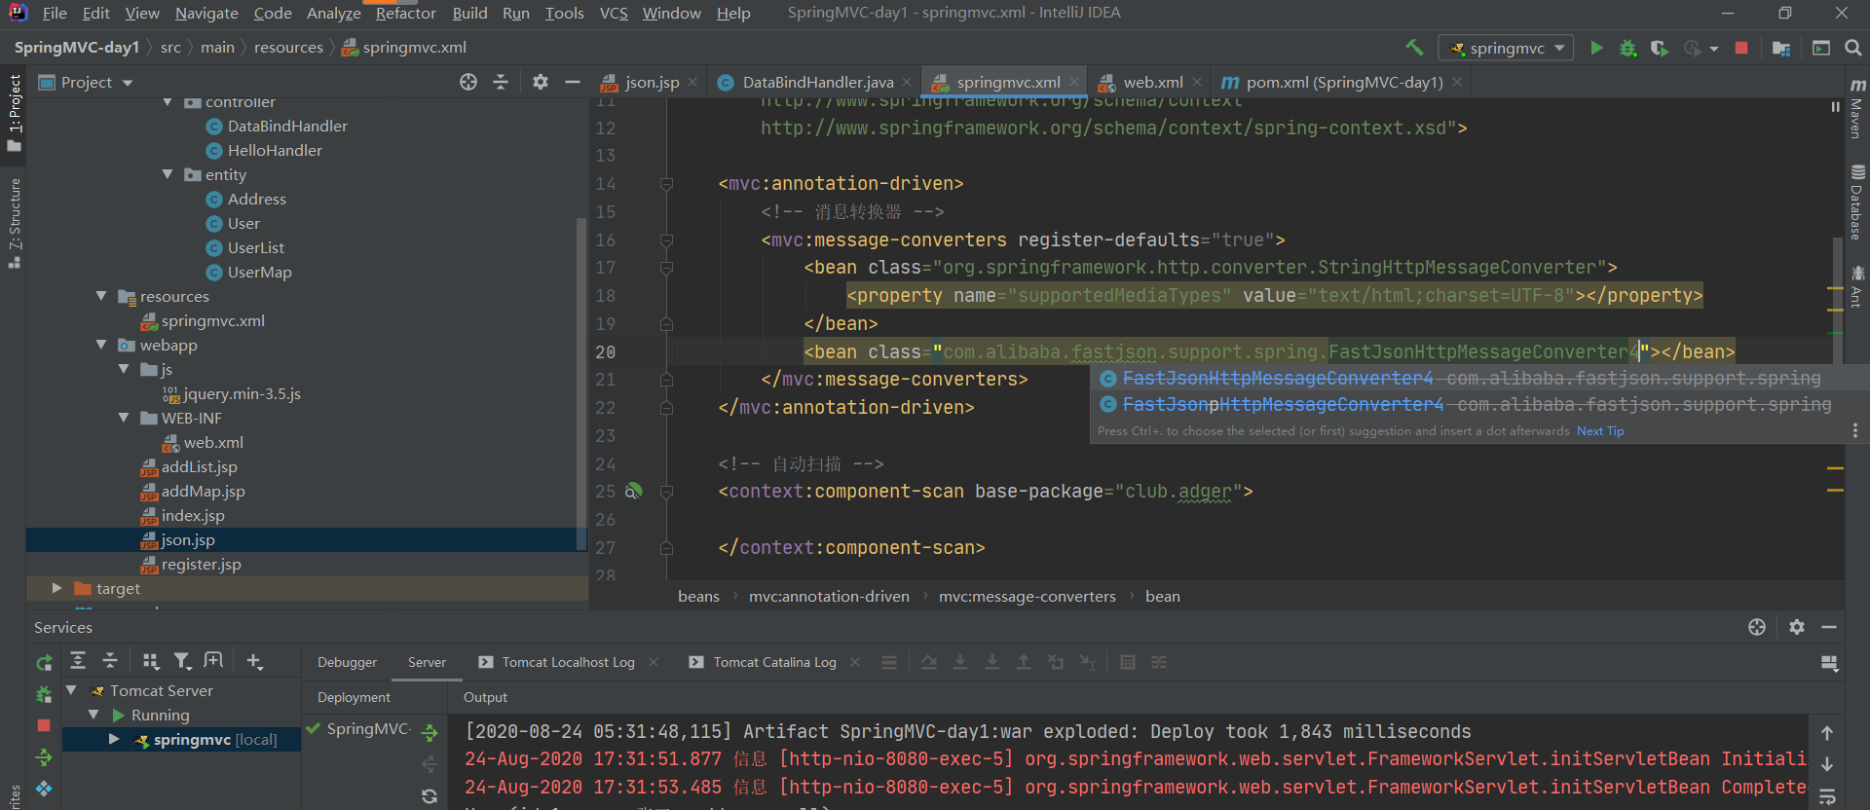Image resolution: width=1870 pixels, height=810 pixels.
Task: Toggle soft-wrap in the server output
Action: (1827, 795)
